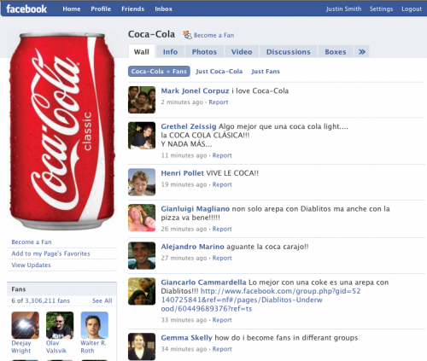Open Inbox in the top navigation
427x361 pixels.
163,9
